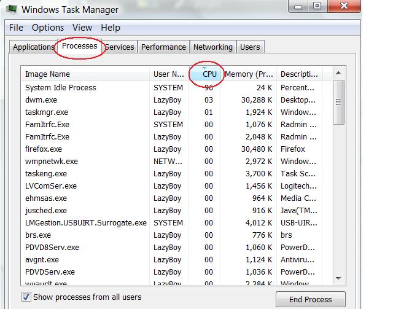393x309 pixels.
Task: Switch to the Users tab
Action: [x=250, y=47]
